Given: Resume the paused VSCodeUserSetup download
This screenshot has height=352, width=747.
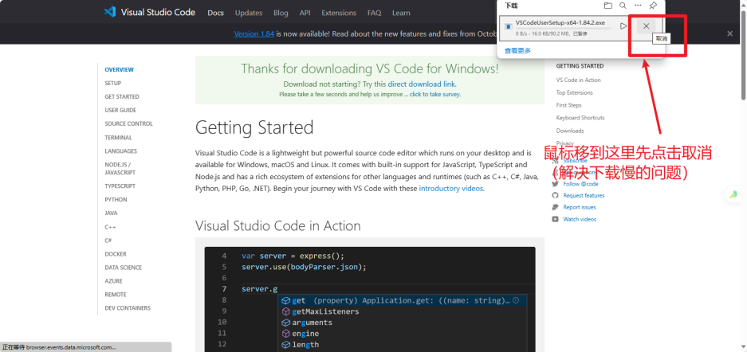Looking at the screenshot, I should [x=623, y=26].
